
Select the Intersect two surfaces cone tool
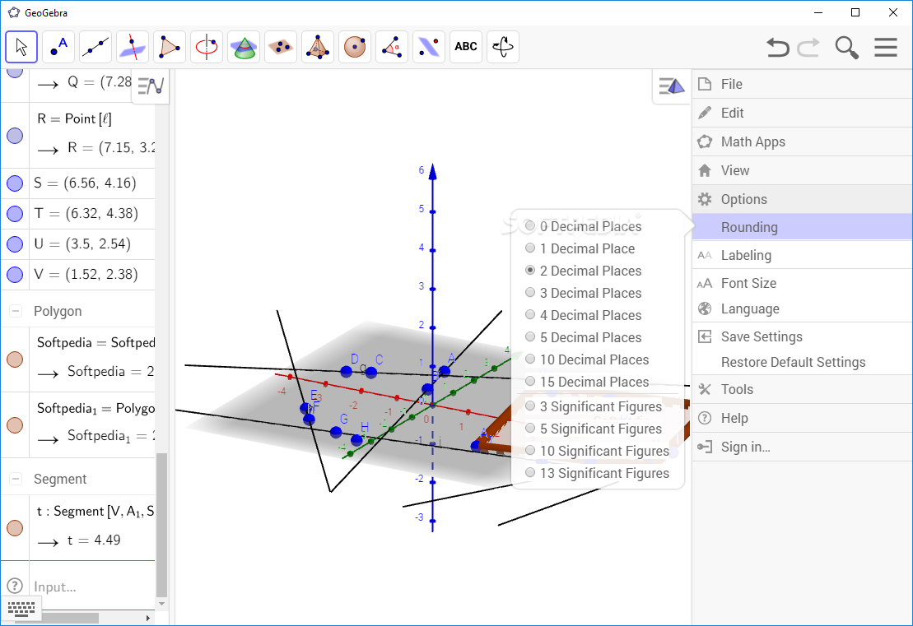244,47
